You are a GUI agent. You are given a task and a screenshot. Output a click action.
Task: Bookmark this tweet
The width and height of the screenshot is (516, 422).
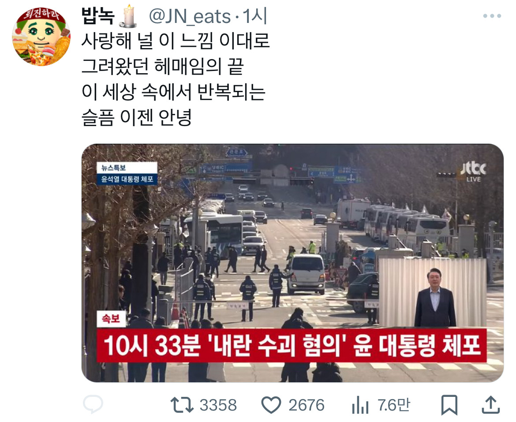pyautogui.click(x=449, y=405)
